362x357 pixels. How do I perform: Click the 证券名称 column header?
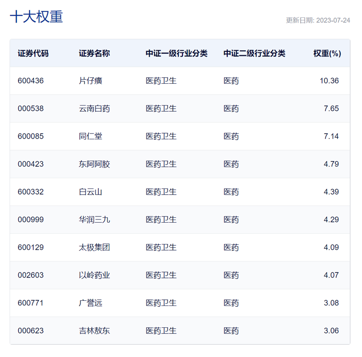95,53
